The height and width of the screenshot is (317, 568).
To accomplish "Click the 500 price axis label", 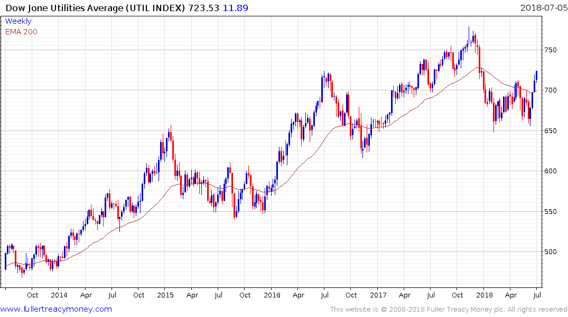I will (x=551, y=252).
